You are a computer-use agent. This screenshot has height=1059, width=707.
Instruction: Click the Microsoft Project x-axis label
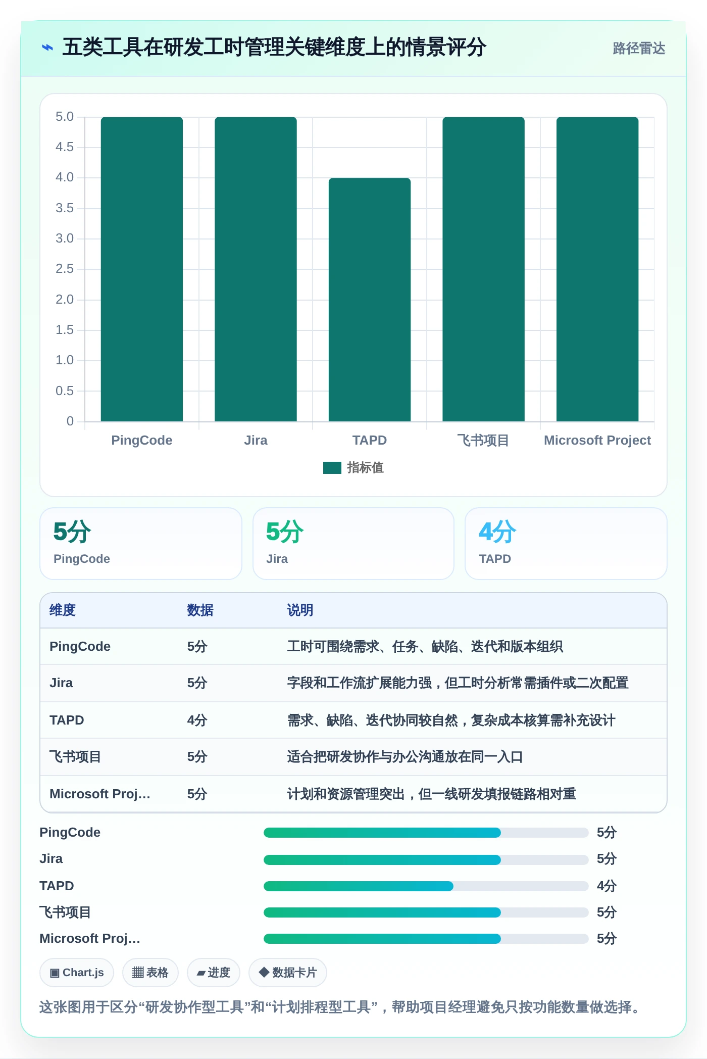tap(597, 441)
